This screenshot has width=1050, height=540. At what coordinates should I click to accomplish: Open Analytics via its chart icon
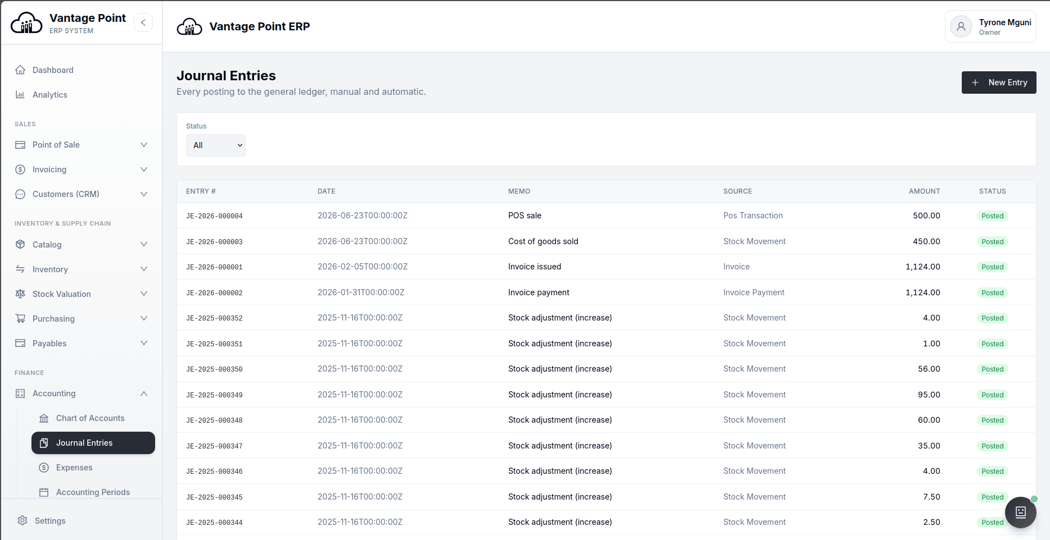20,95
